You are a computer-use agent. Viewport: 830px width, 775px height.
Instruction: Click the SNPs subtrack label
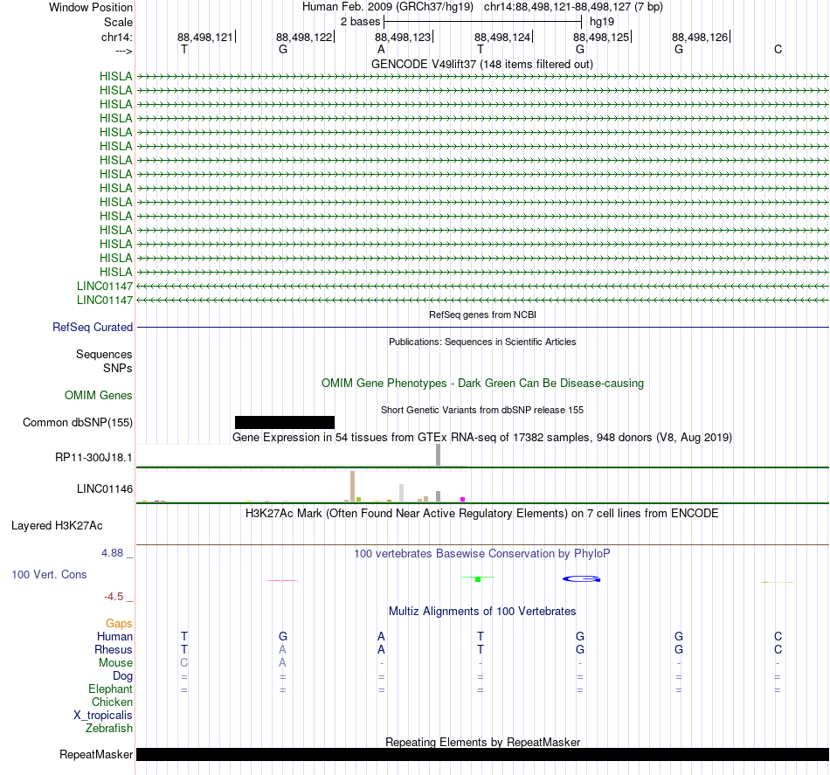(x=118, y=368)
